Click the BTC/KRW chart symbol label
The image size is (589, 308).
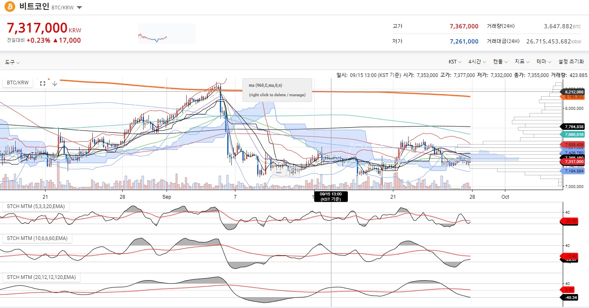point(18,83)
